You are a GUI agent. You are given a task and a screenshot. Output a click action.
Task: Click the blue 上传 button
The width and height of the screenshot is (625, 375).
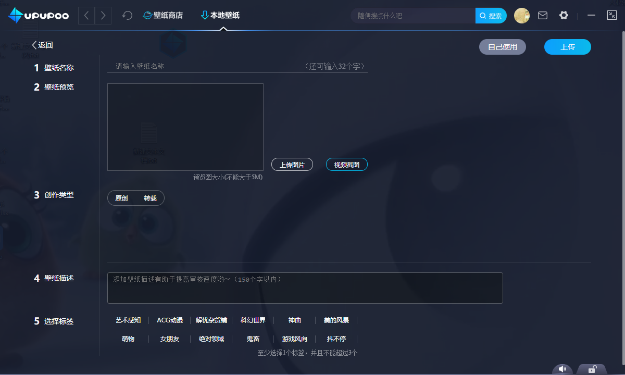[x=567, y=47]
